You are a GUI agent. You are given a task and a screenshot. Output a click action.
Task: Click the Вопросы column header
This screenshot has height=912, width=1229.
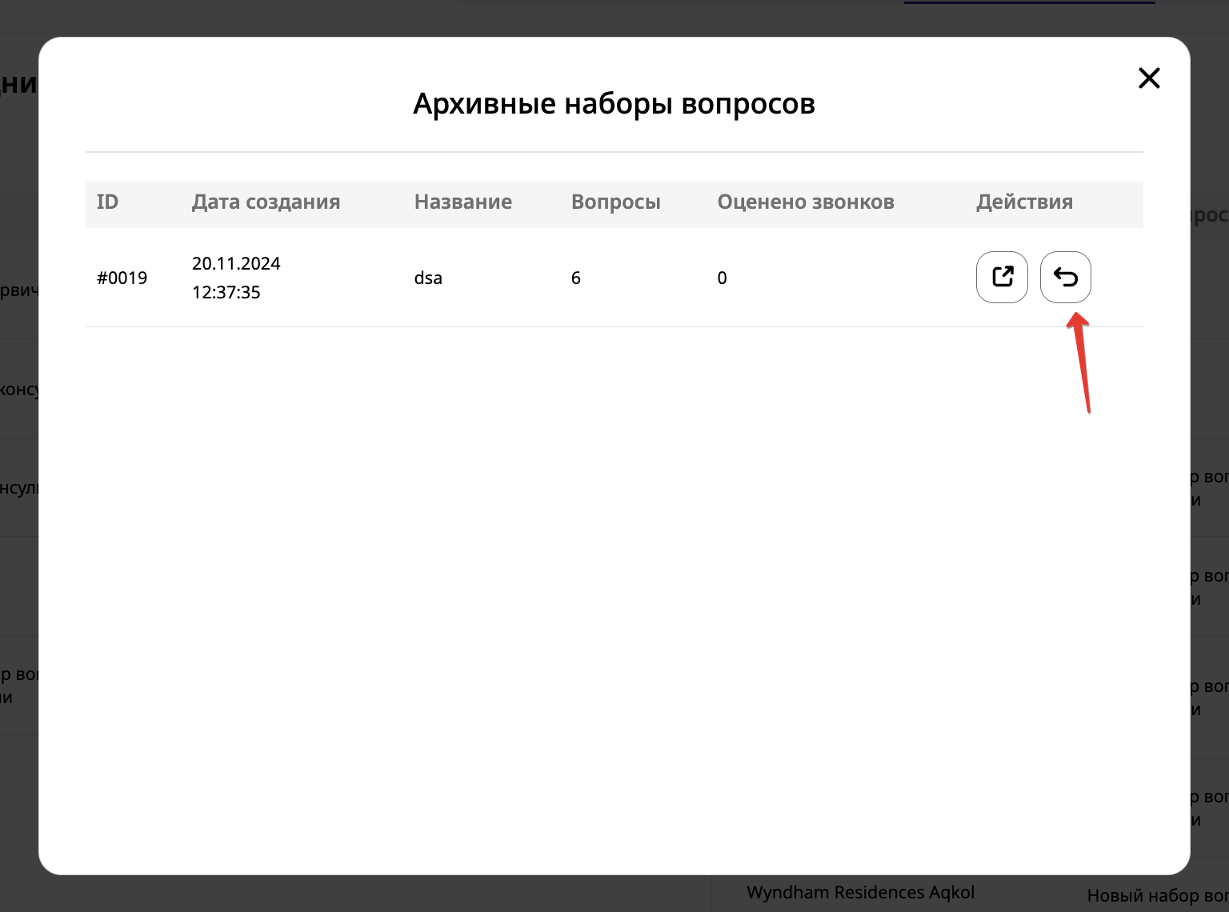point(615,202)
